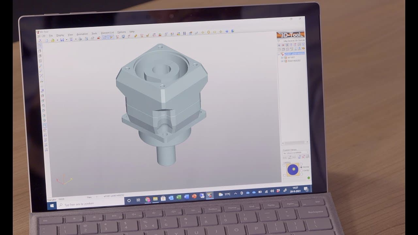Open Task View on taskbar
The width and height of the screenshot is (418, 235).
138,200
